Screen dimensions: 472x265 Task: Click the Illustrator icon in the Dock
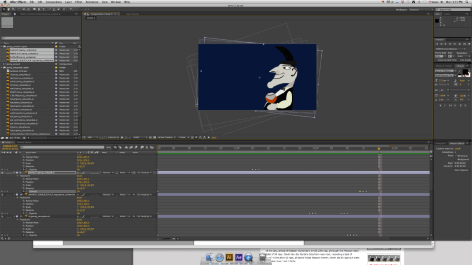[229, 257]
